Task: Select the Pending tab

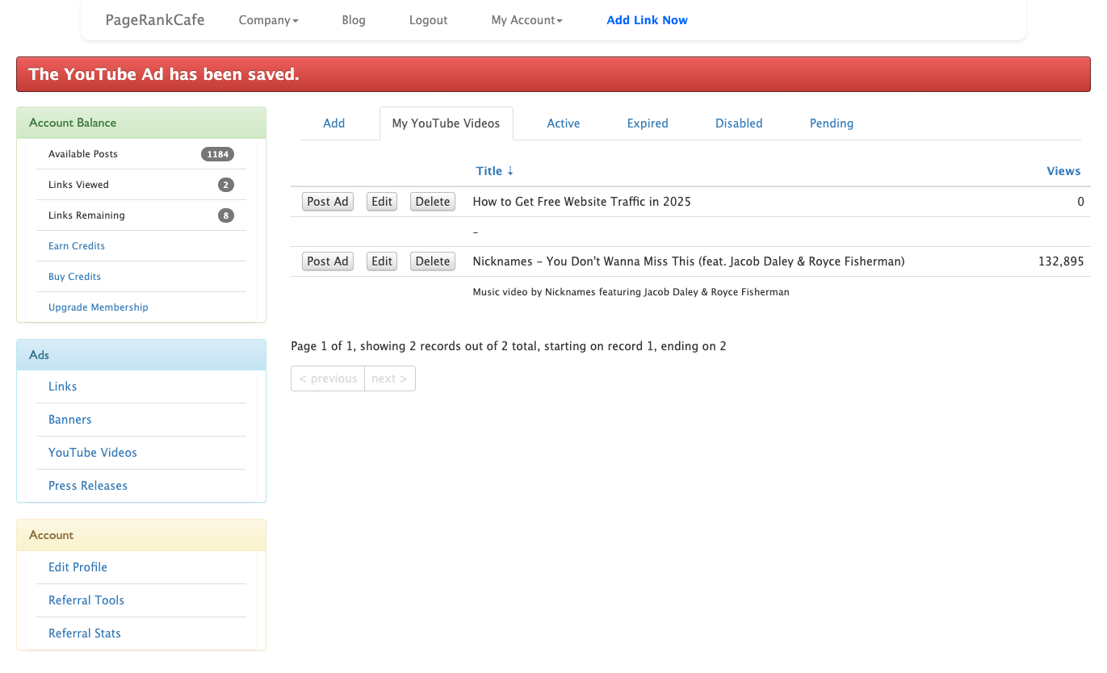Action: [831, 123]
